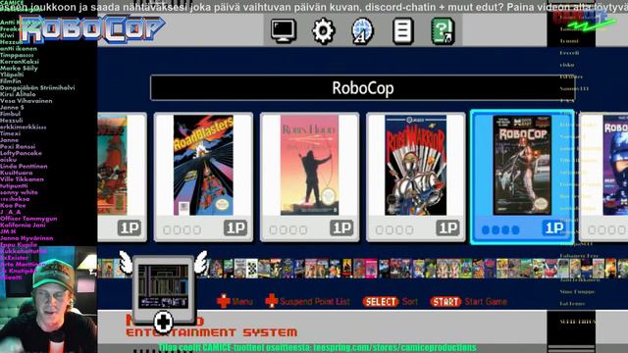Click the 1P badge on Robin Hood card

click(341, 228)
